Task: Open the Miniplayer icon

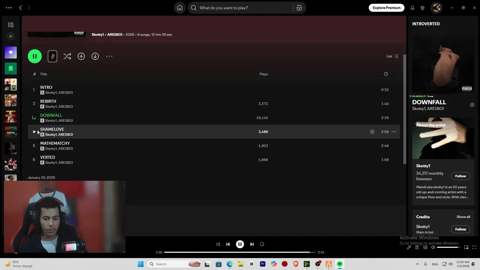Action: (466, 247)
